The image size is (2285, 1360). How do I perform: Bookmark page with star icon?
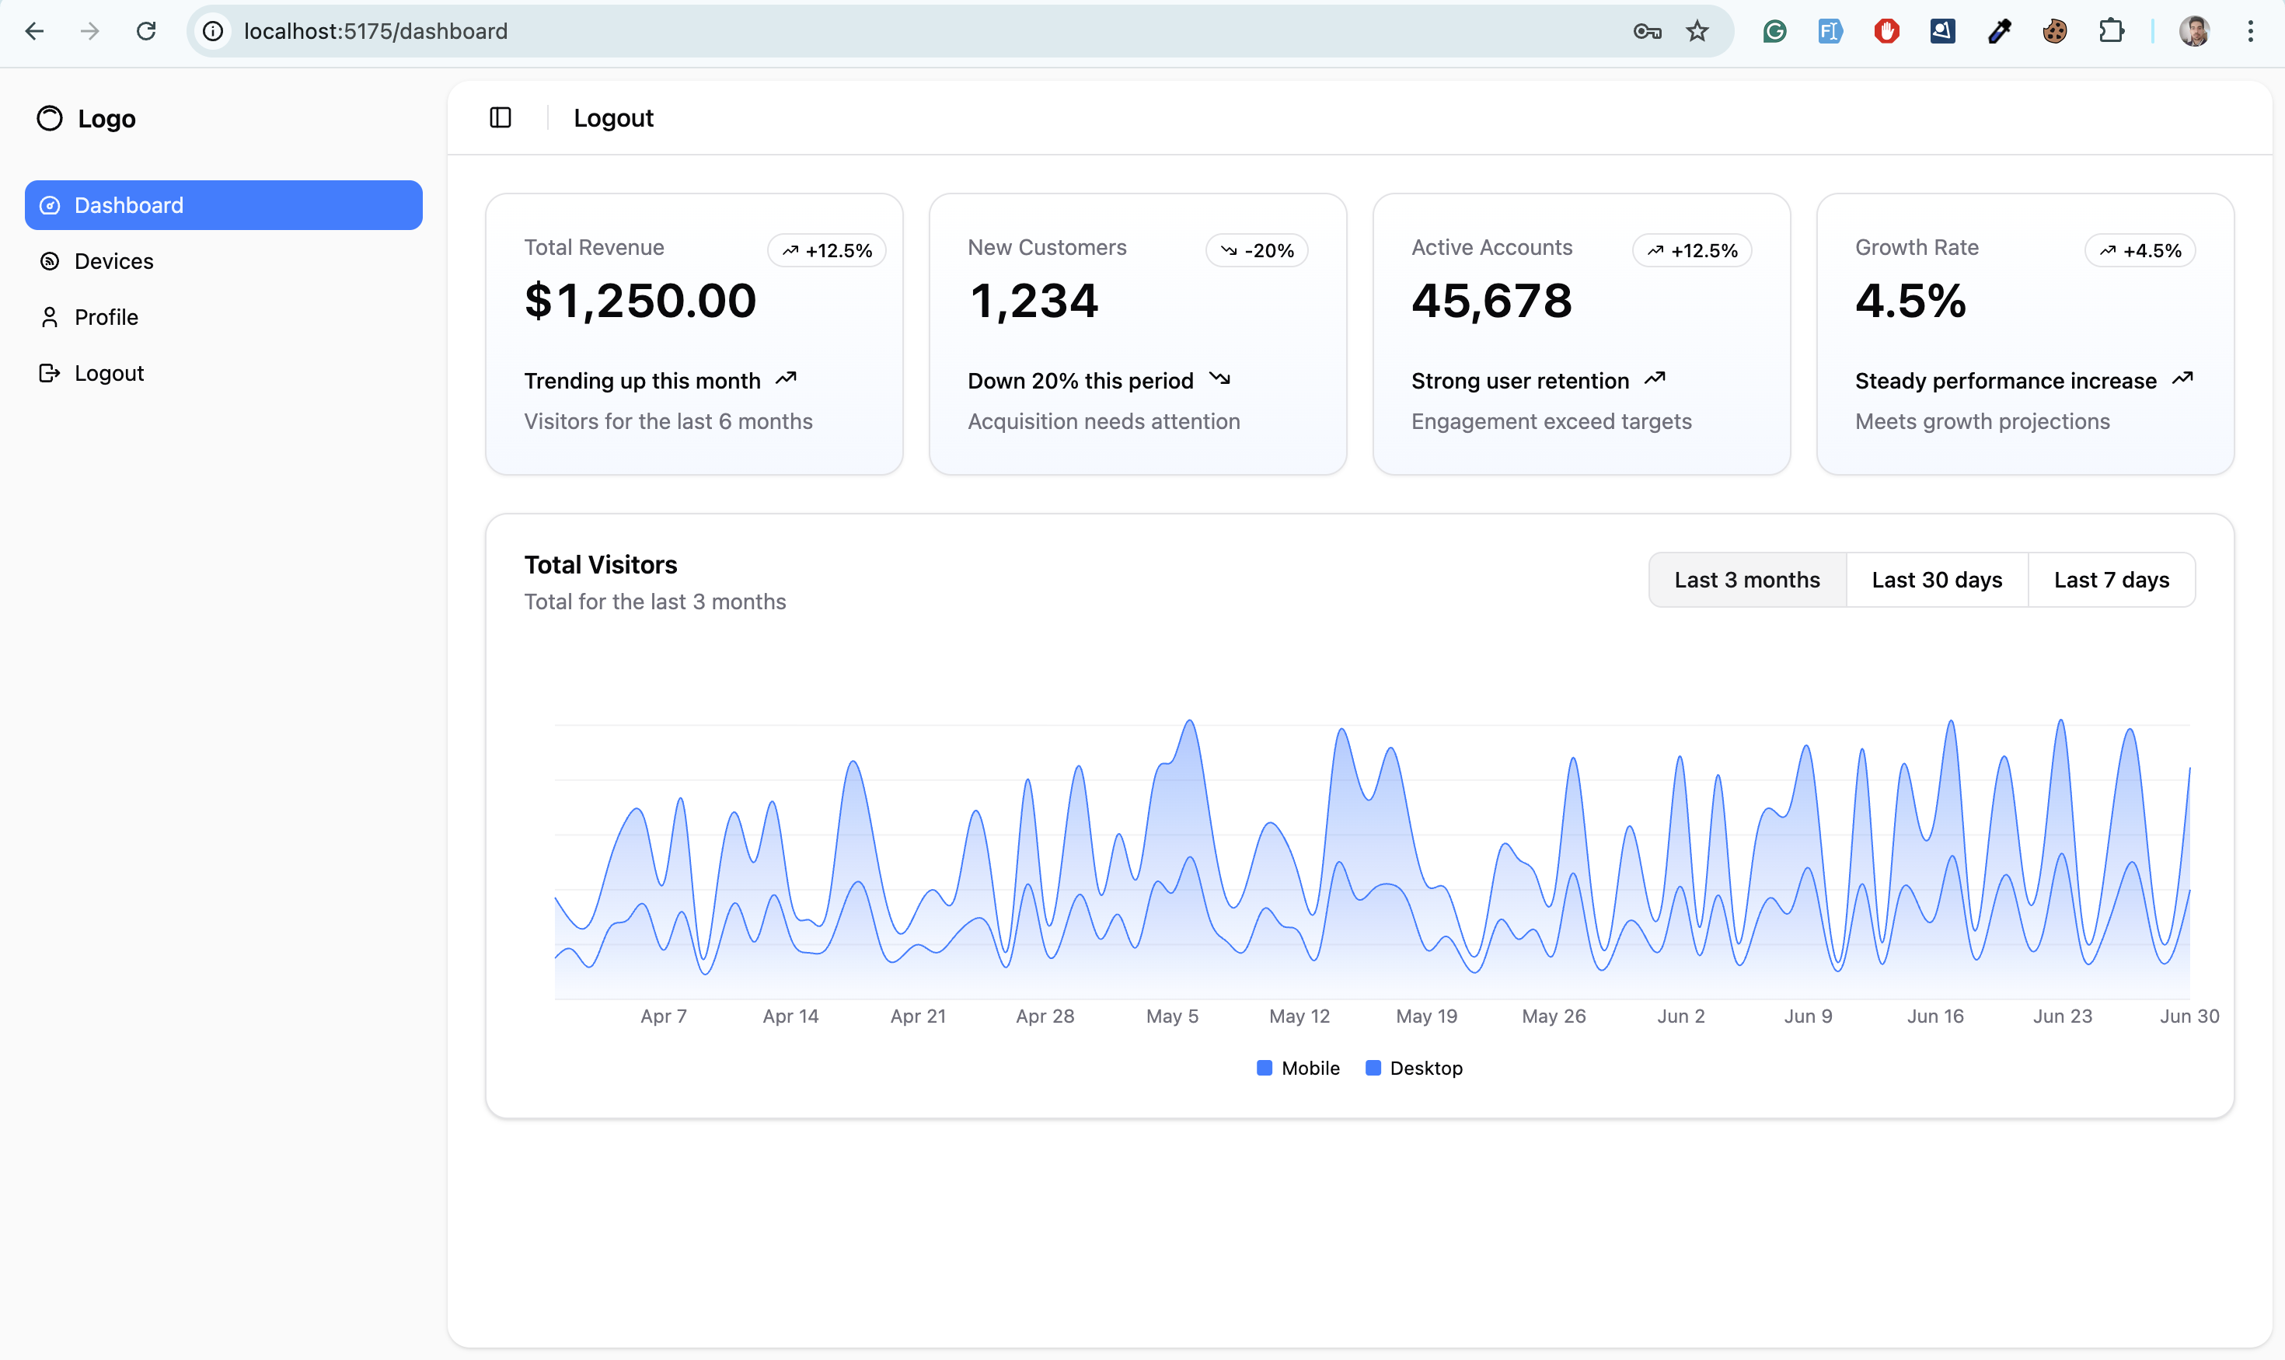[x=1697, y=31]
